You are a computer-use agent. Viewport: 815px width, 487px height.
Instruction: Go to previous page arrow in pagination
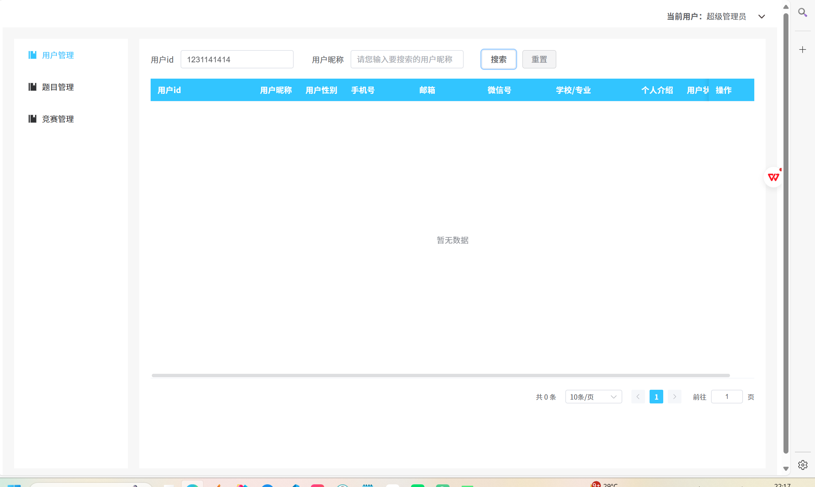(x=638, y=397)
